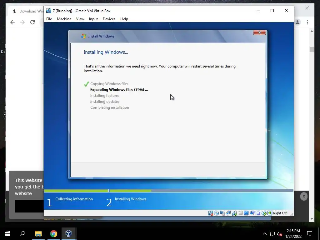The height and width of the screenshot is (240, 320).
Task: Open the Windows Start menu
Action: pyautogui.click(x=7, y=234)
